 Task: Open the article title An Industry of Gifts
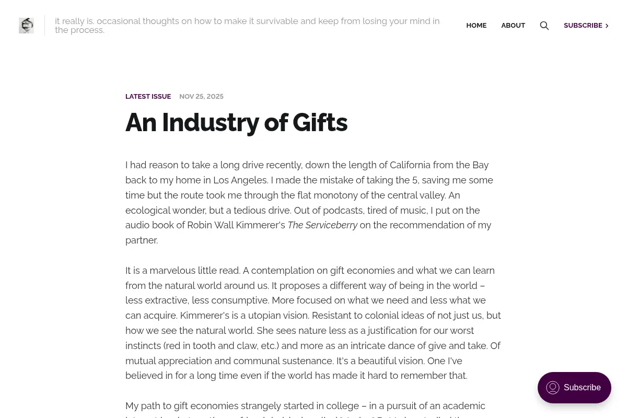[236, 122]
